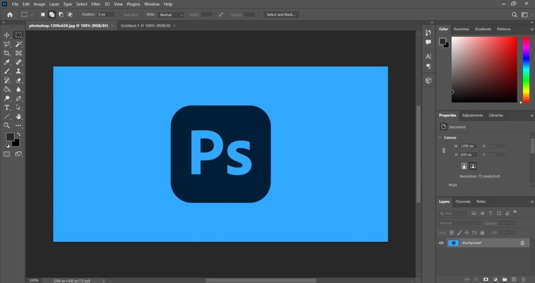Select the Move tool

(x=7, y=35)
